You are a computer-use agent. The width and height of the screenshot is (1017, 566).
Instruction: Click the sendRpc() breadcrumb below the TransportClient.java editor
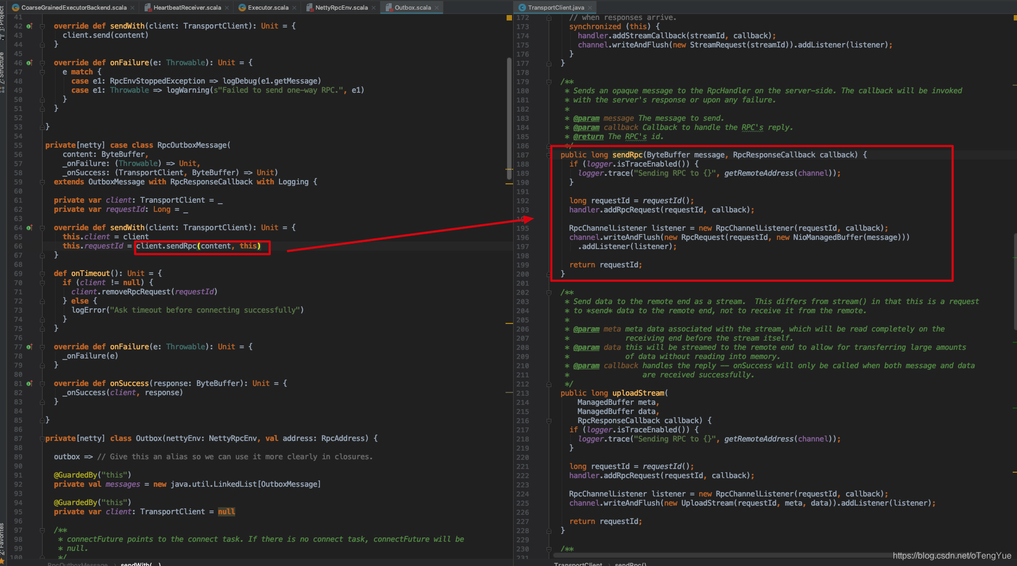631,564
